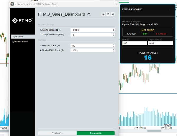Click the Account Settings section label
Screen dimensions: 177x136
(46, 24)
